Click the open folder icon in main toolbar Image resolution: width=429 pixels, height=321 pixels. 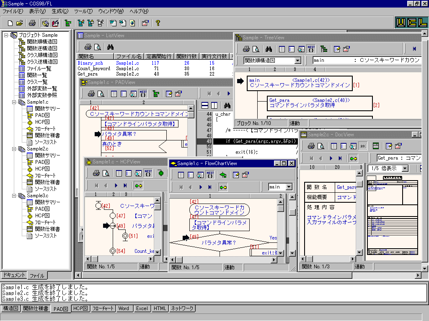[19, 23]
